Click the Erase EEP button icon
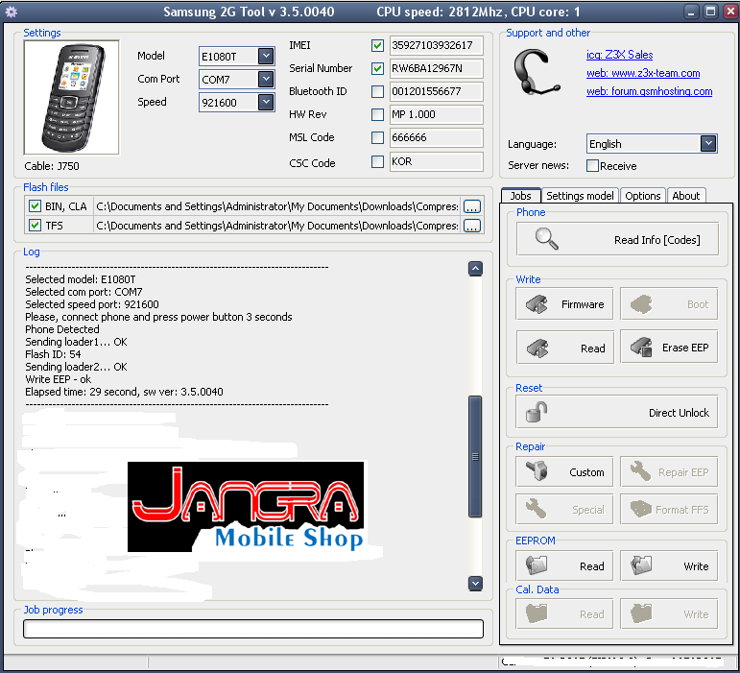 [x=641, y=347]
